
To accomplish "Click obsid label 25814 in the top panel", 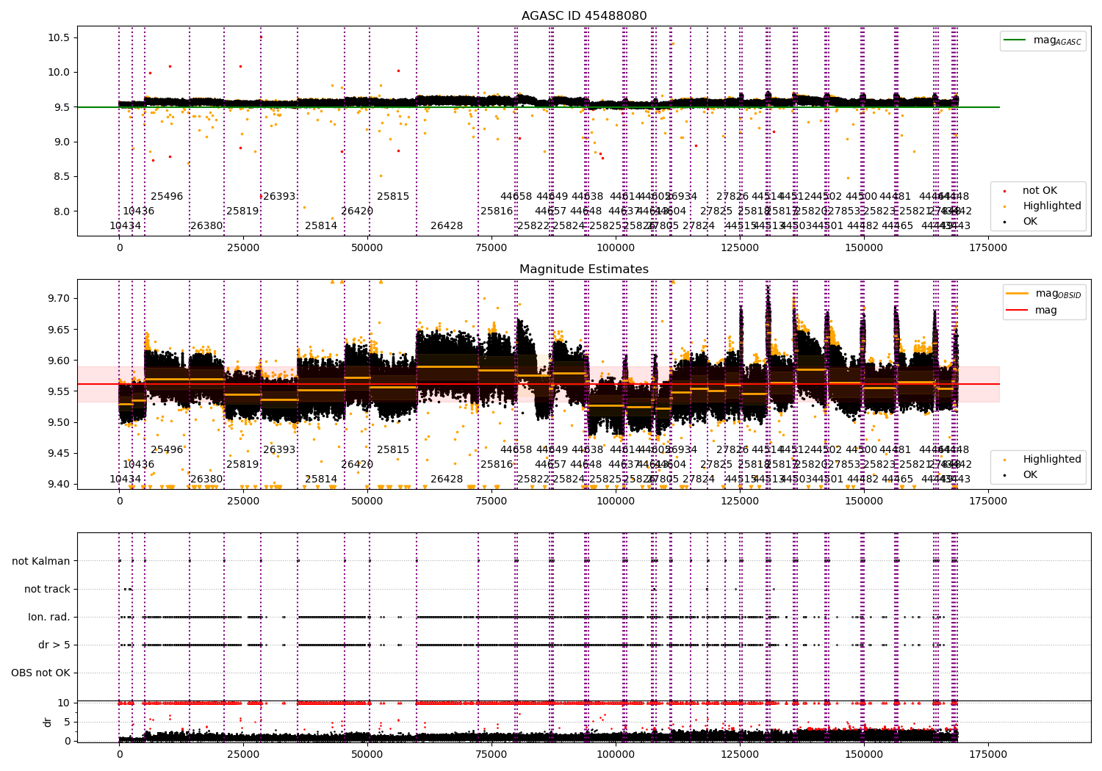I will [x=321, y=226].
